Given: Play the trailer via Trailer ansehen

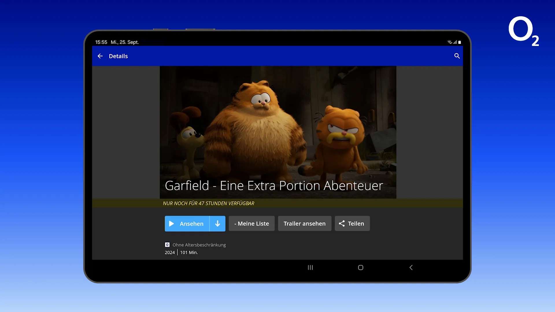Looking at the screenshot, I should 305,224.
